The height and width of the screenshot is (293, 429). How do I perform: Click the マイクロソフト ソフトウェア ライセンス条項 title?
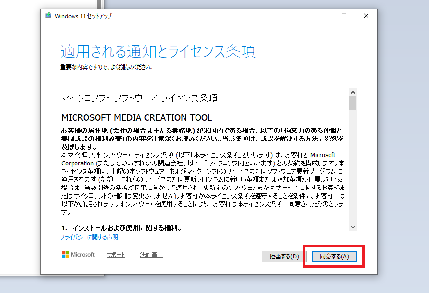click(x=139, y=98)
